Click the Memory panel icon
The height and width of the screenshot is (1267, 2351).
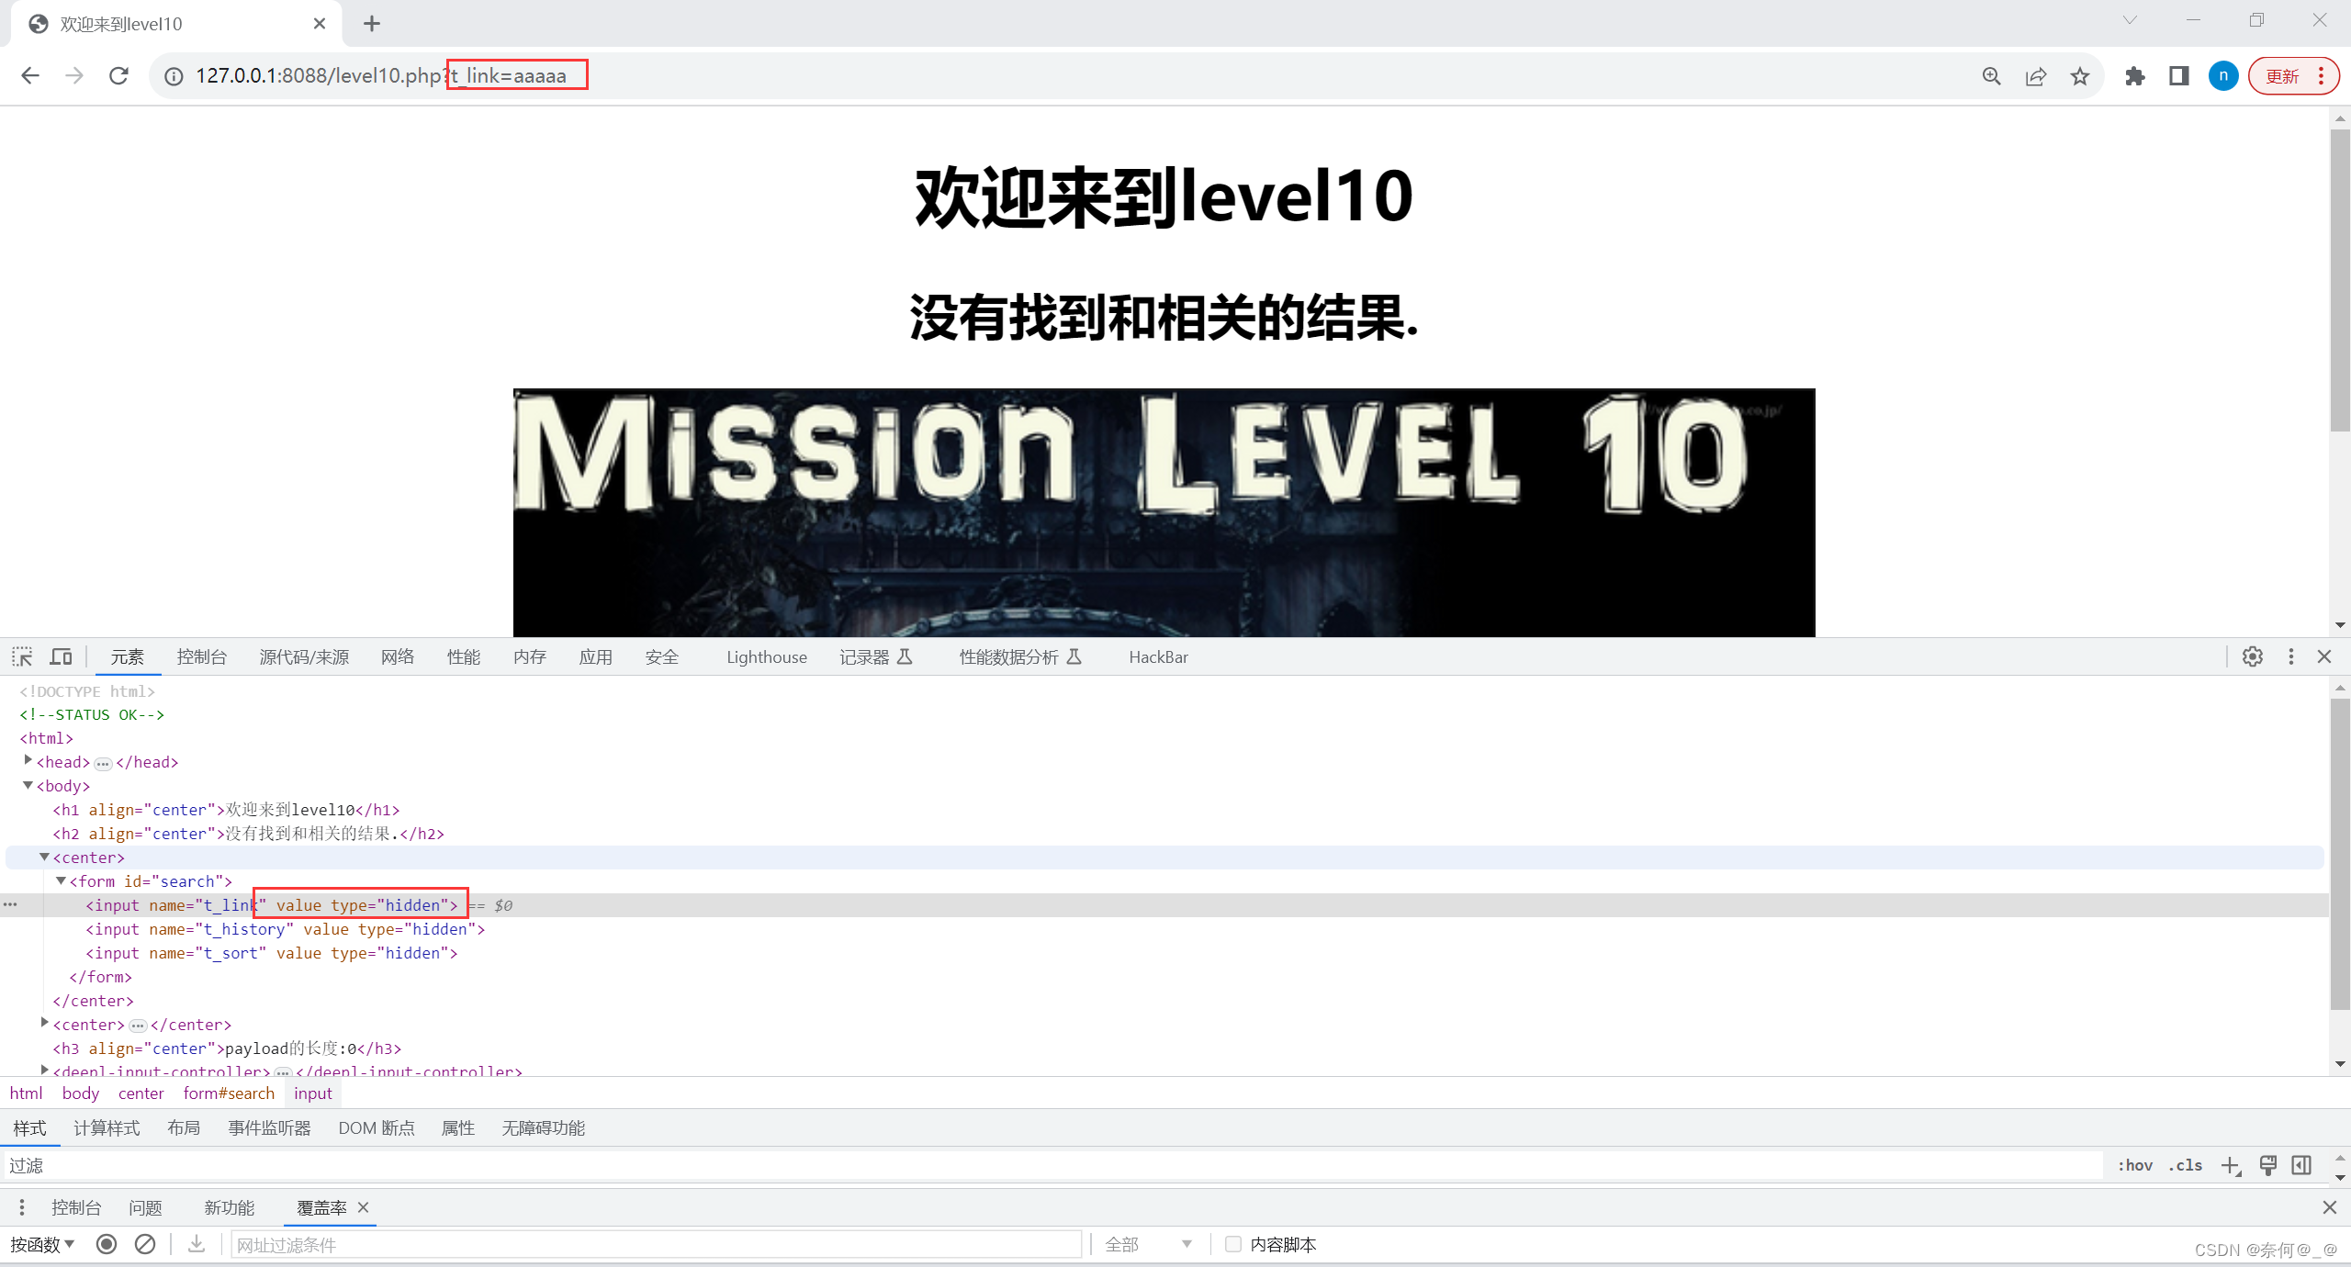529,656
